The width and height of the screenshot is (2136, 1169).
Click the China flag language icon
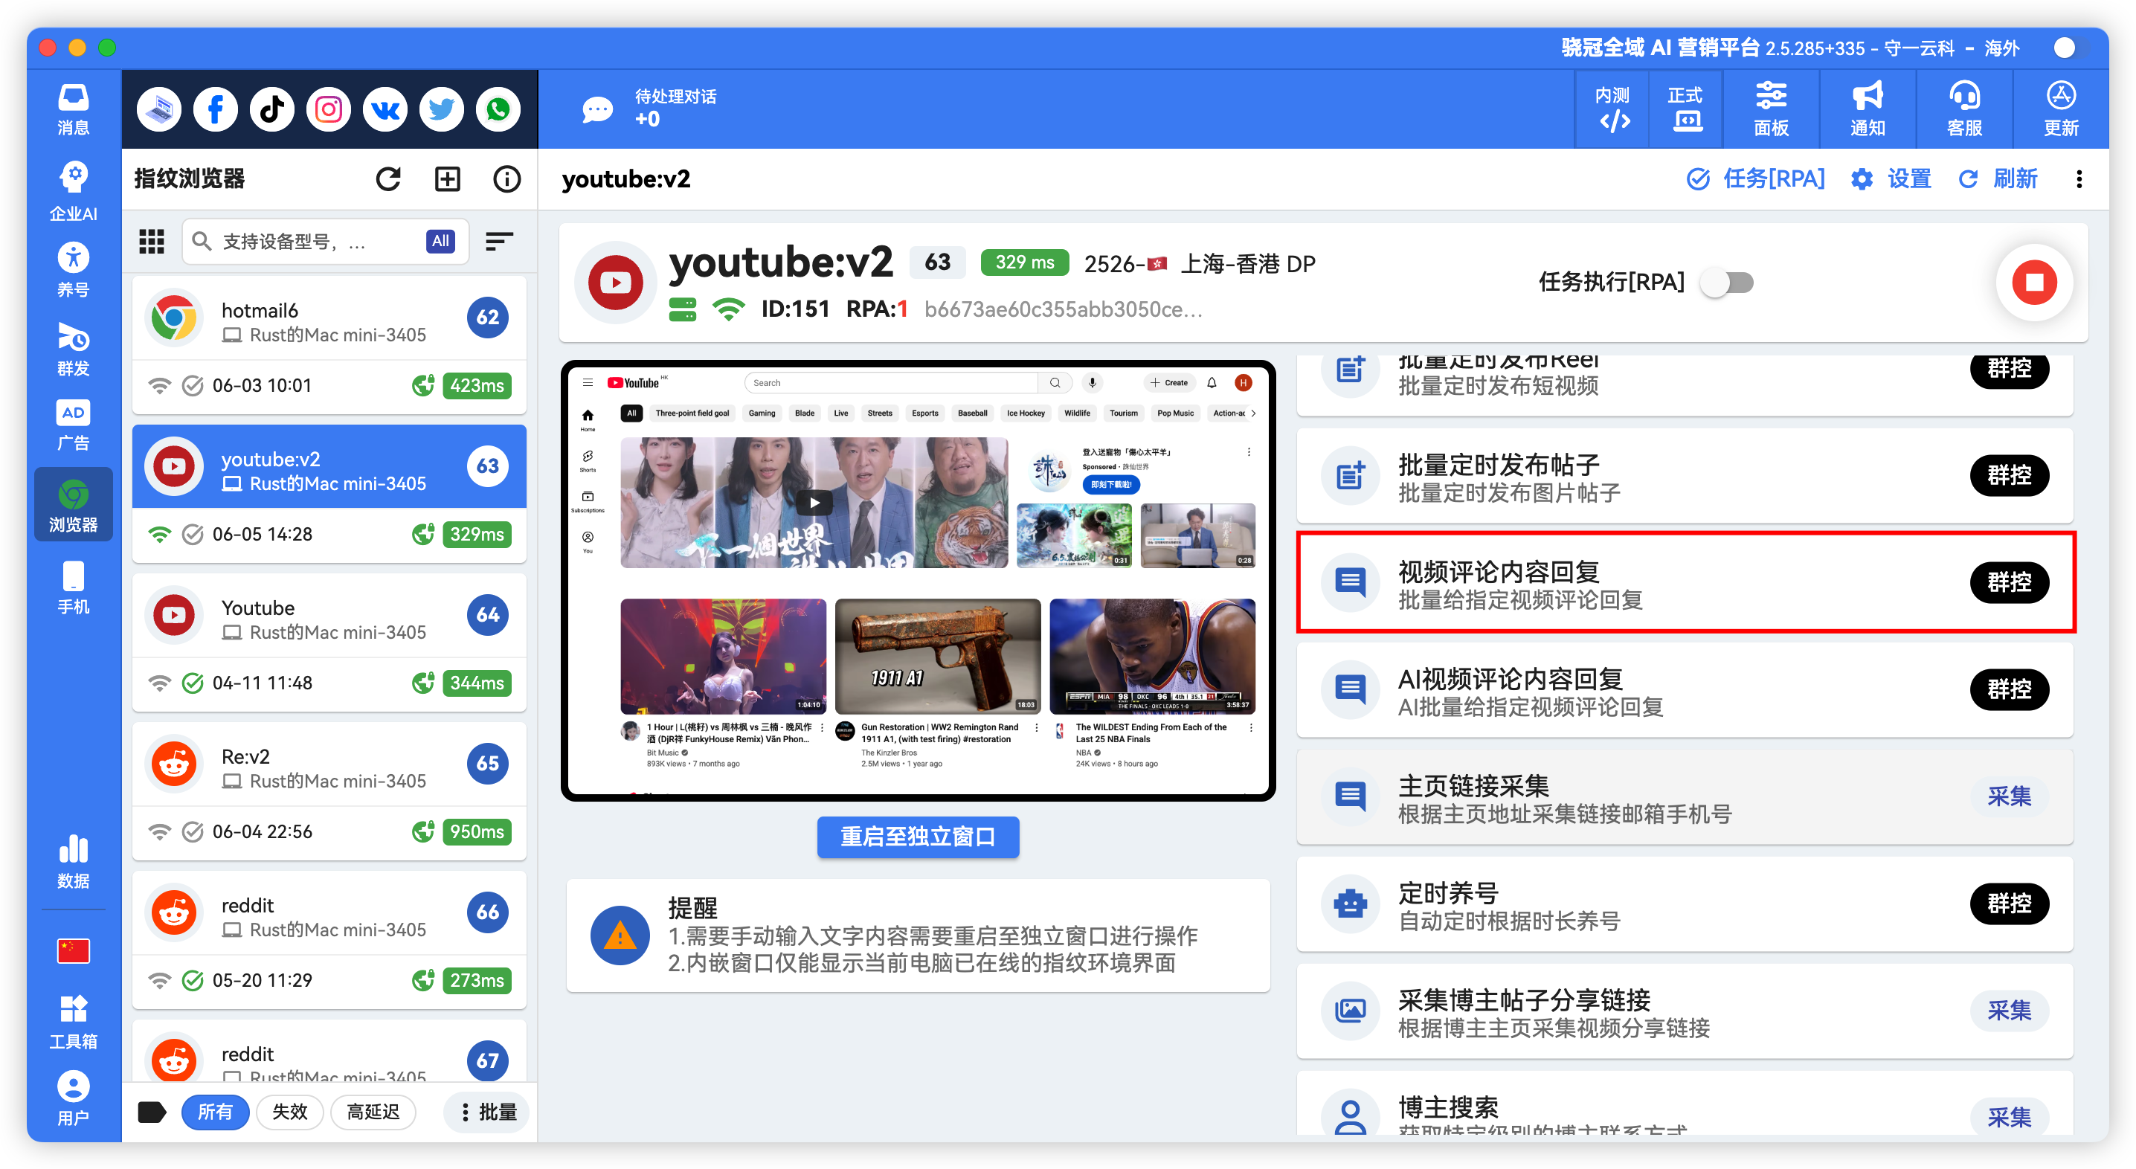tap(73, 950)
